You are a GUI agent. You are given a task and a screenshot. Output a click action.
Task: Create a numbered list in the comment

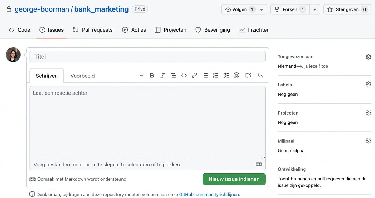[x=215, y=75]
